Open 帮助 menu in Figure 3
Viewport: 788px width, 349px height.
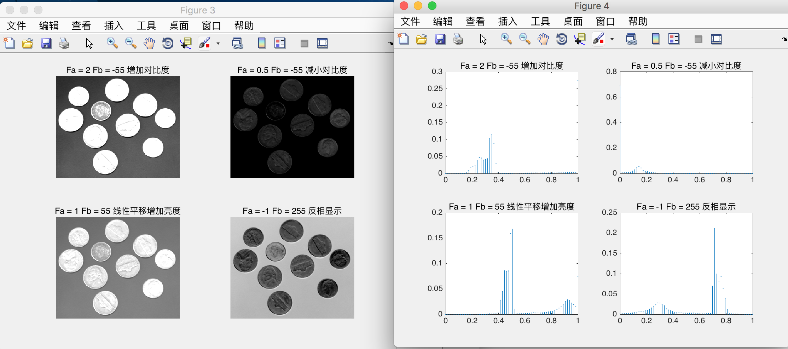244,25
